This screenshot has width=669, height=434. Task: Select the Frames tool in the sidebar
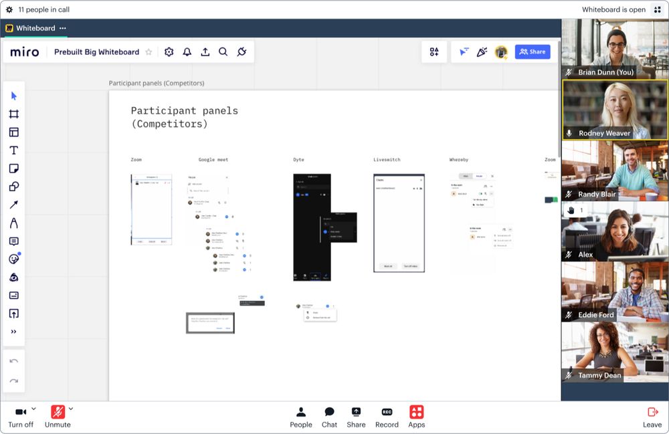(13, 114)
